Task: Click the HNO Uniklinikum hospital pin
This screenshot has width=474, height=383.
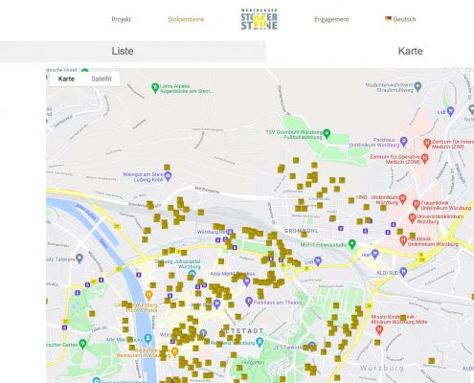Action: (403, 199)
